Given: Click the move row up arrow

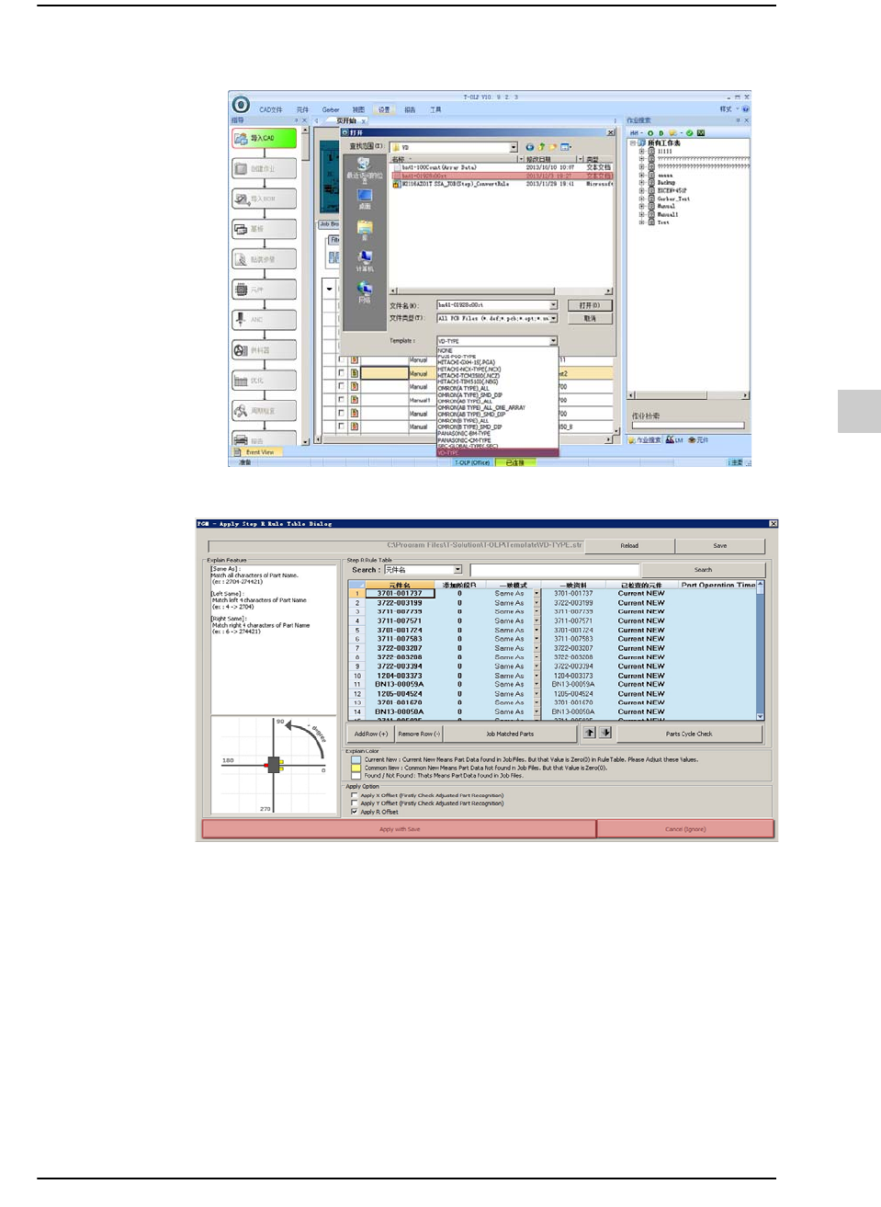Looking at the screenshot, I should coord(590,733).
